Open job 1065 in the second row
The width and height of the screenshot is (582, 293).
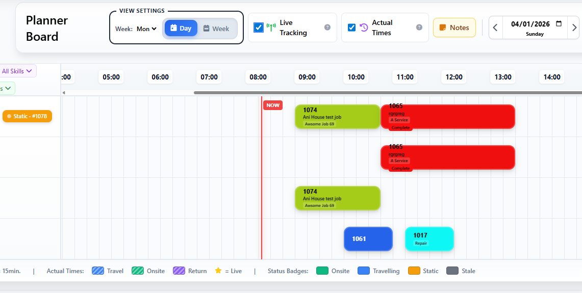[x=448, y=157]
